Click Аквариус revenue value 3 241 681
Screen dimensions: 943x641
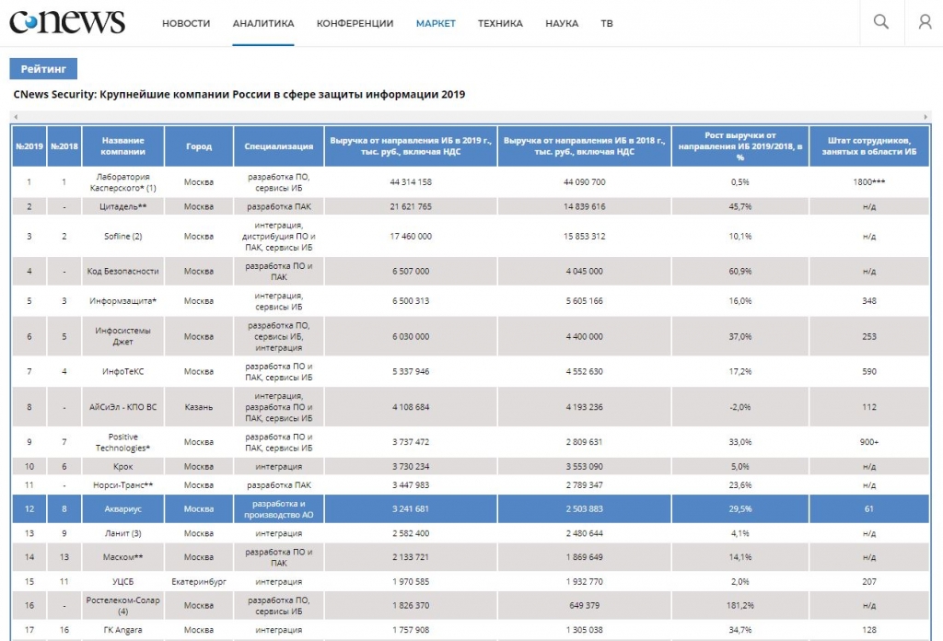pyautogui.click(x=411, y=508)
